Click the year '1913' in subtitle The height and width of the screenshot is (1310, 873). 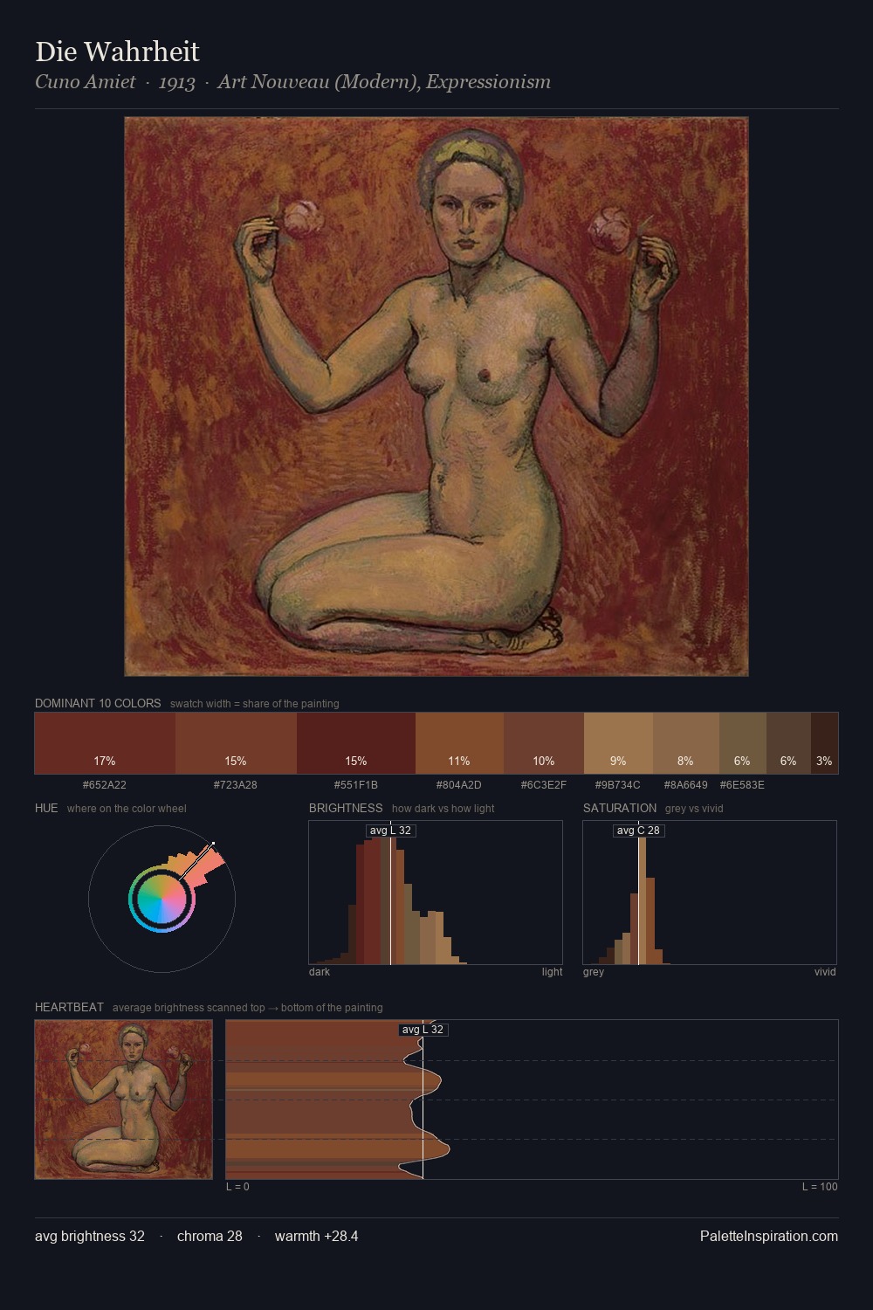coord(176,82)
